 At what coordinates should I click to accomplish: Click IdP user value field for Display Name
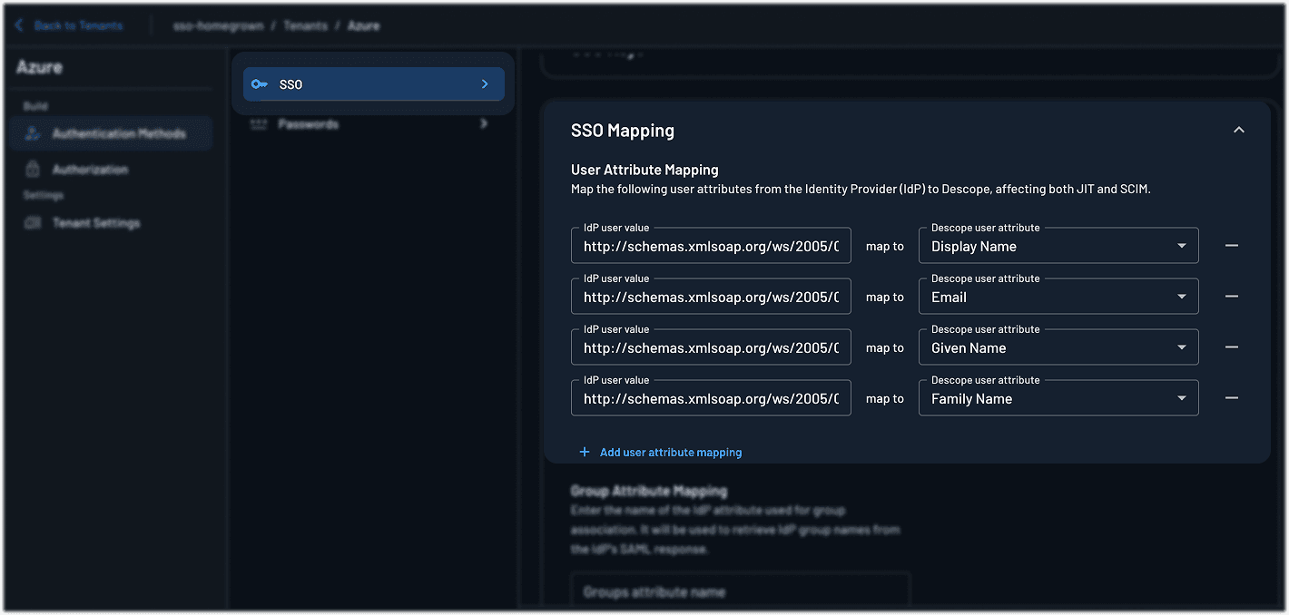click(710, 246)
